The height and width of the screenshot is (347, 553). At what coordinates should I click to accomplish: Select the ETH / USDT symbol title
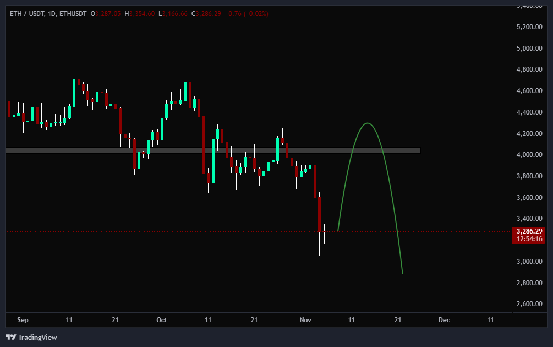click(x=28, y=13)
